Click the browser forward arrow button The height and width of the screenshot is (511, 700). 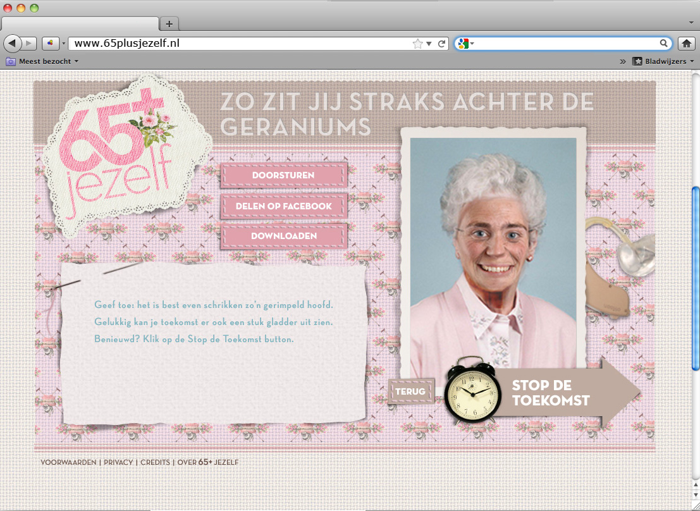[x=30, y=44]
